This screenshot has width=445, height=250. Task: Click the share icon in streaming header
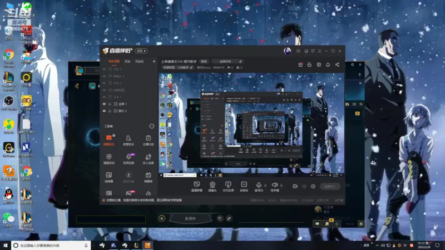pos(337,64)
